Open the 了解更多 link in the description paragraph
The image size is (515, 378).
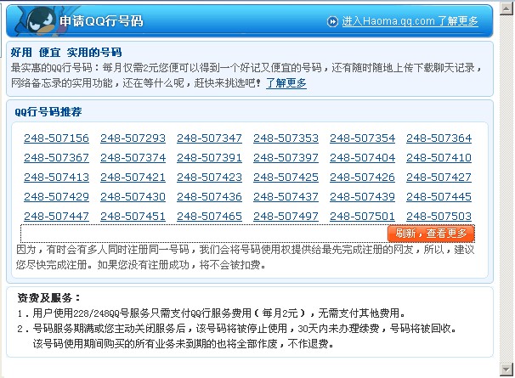[x=286, y=82]
